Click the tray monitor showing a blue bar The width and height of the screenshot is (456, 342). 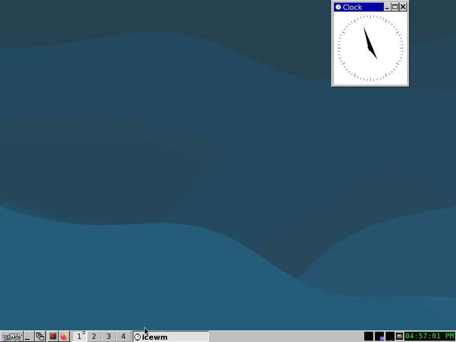click(x=379, y=337)
